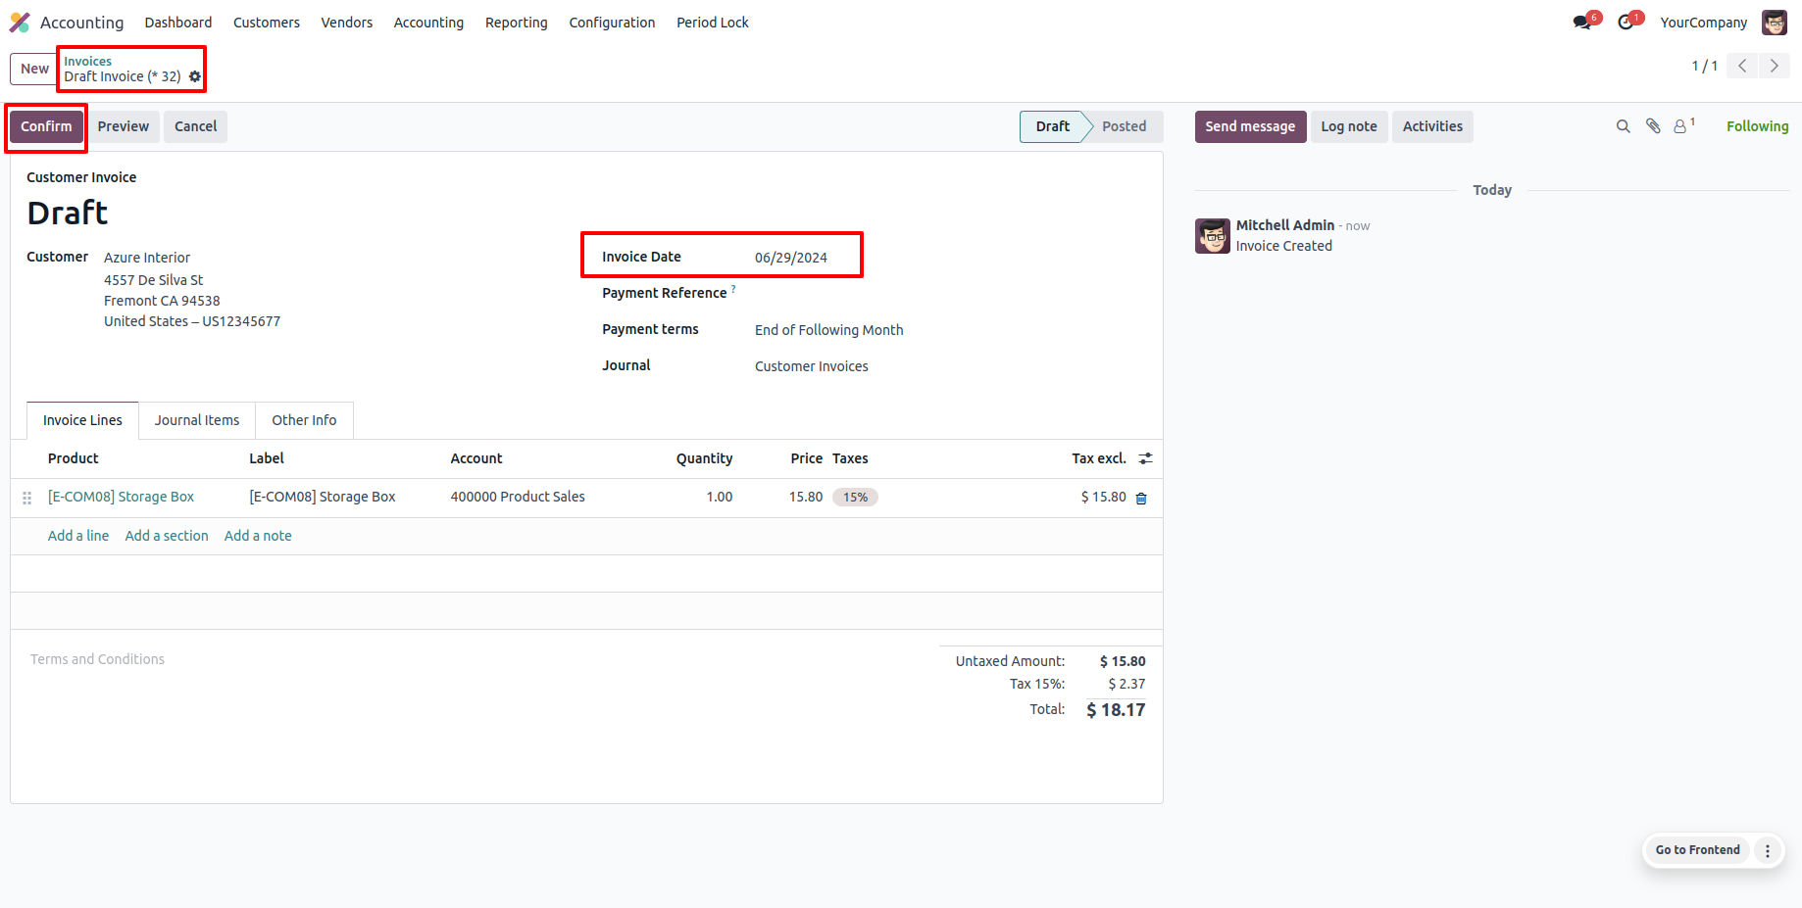Screen dimensions: 1802x908
Task: Open the gear actions menu beside Draft Invoice
Action: [x=195, y=76]
